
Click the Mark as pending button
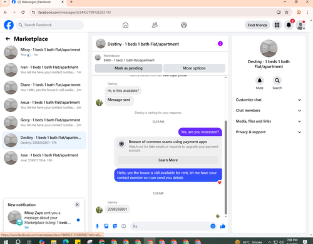[x=128, y=68]
